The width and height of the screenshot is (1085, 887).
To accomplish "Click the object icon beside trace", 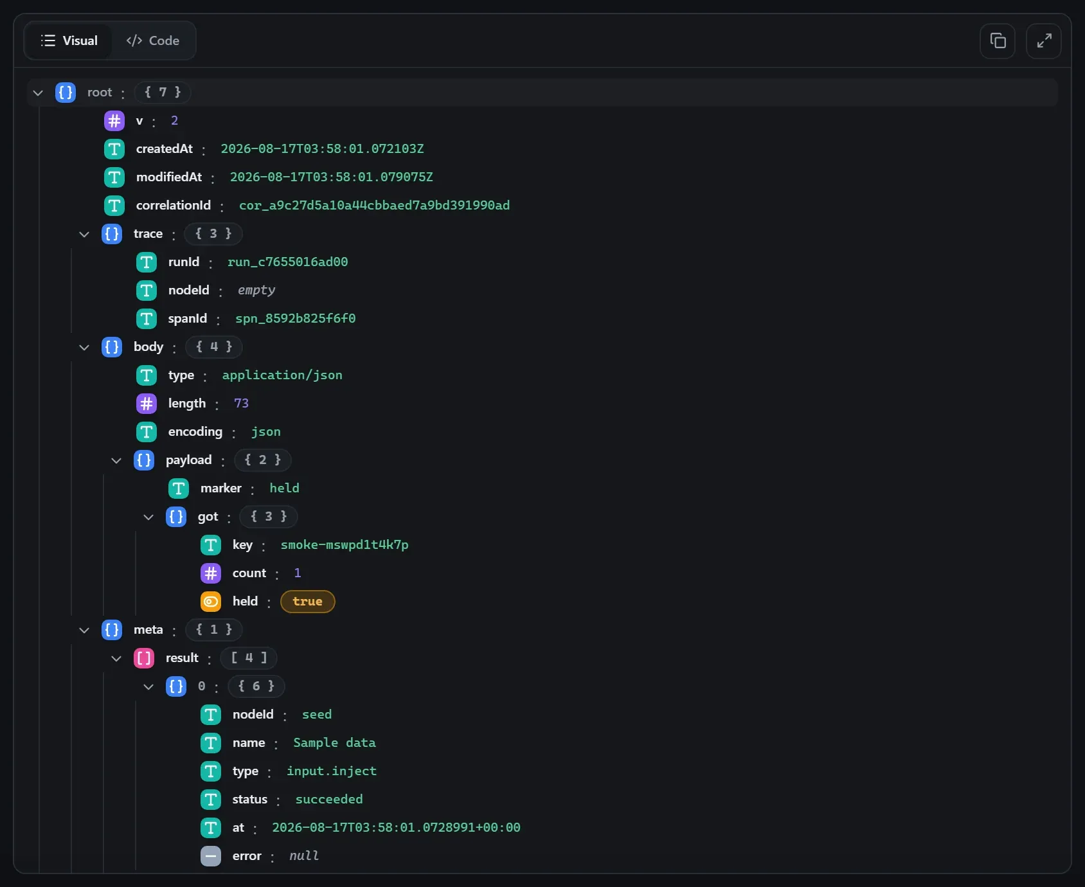I will tap(112, 234).
